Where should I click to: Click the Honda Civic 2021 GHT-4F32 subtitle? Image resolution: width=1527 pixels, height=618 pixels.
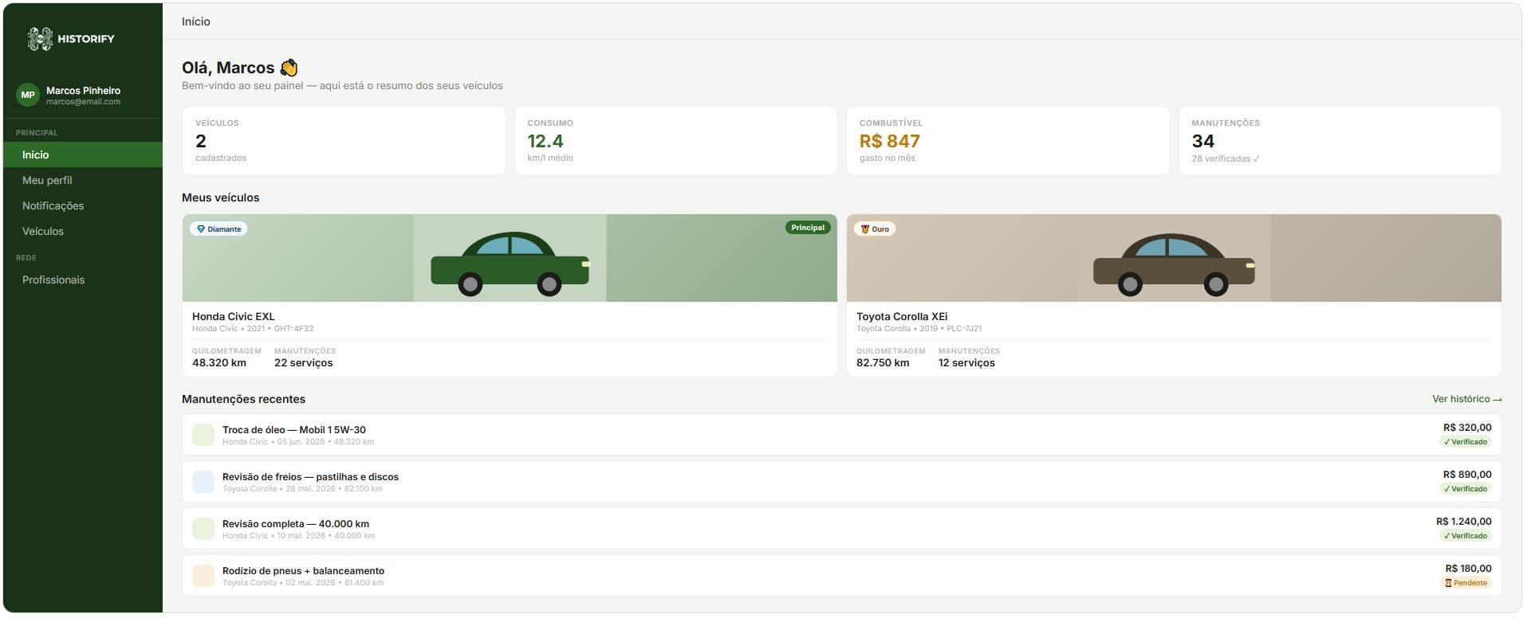point(253,328)
